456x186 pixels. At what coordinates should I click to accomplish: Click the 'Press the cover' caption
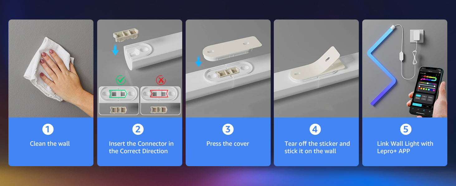pos(228,144)
